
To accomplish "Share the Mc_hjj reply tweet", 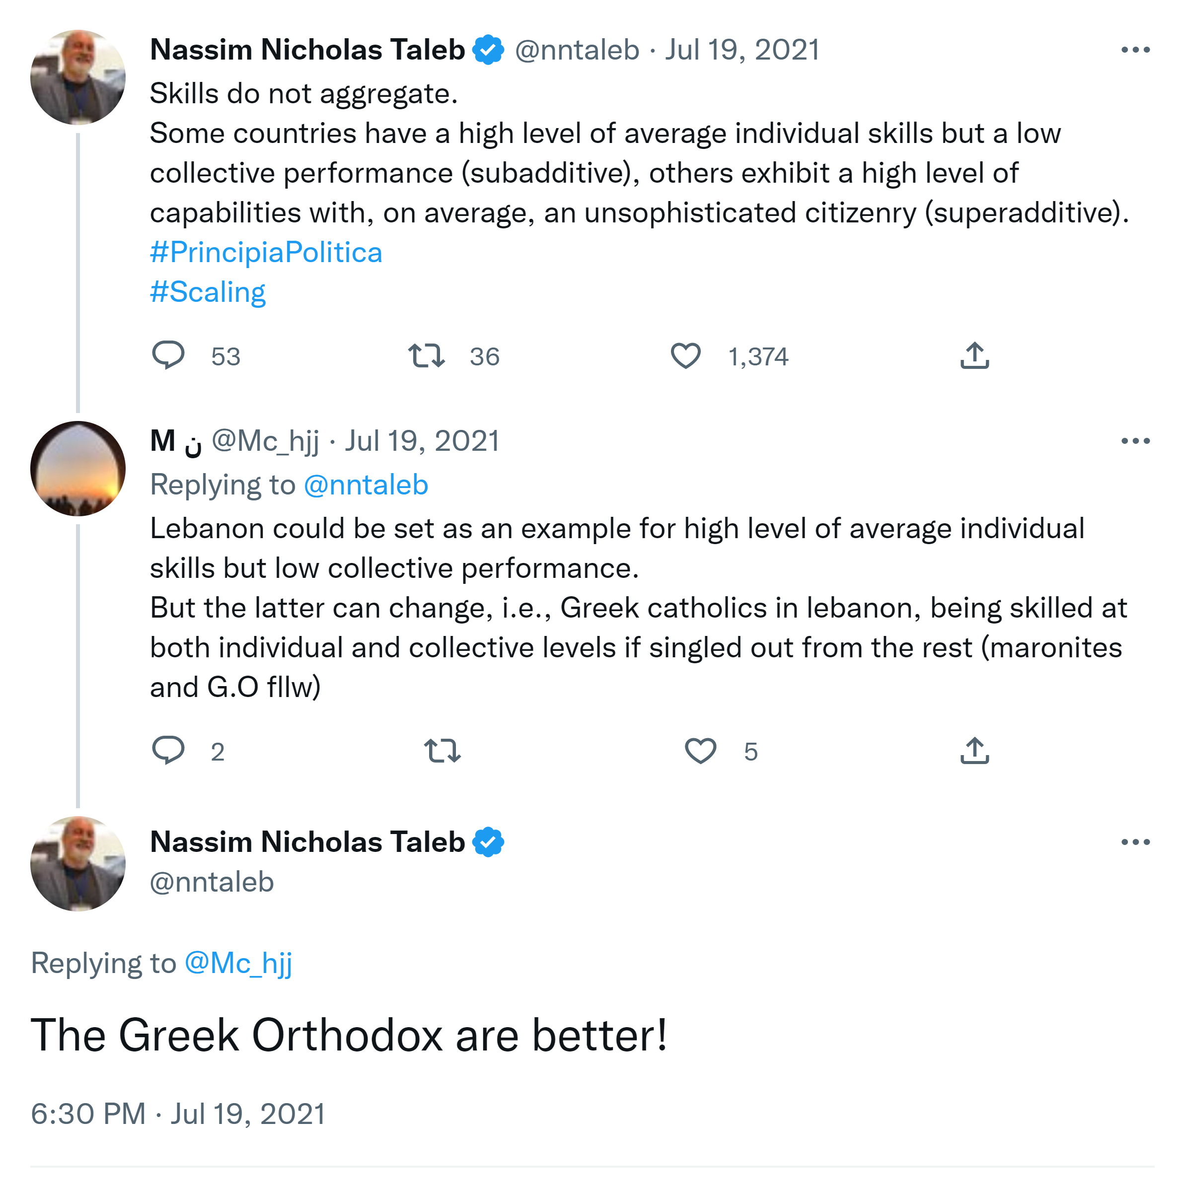I will tap(974, 751).
